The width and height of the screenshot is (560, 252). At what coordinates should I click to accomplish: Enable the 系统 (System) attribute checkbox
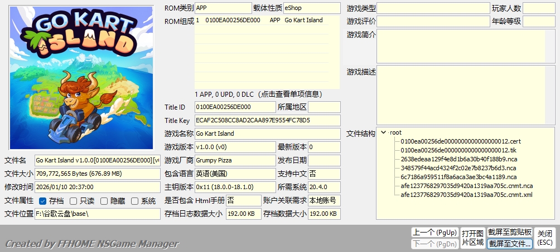coord(134,201)
